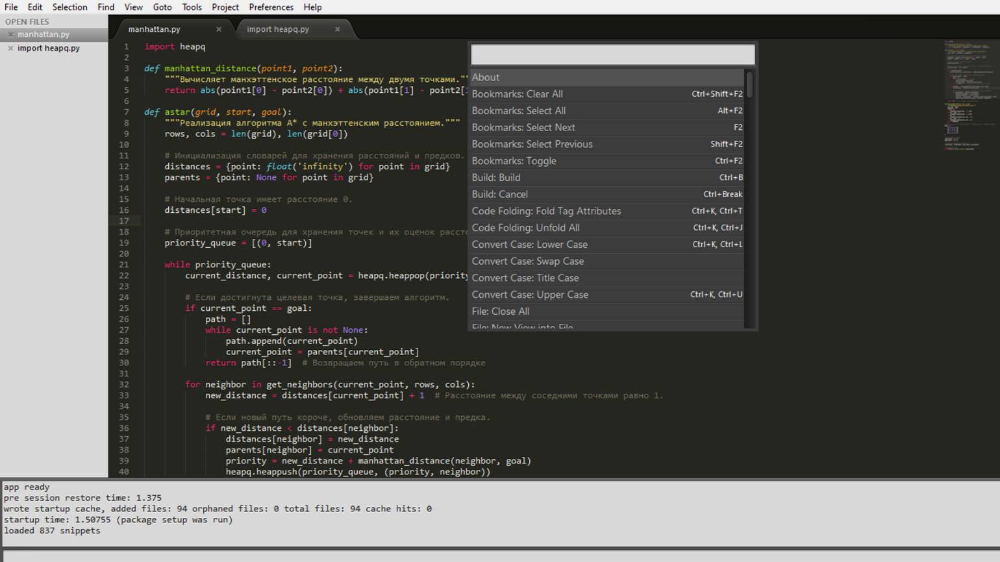Open the Selection menu
This screenshot has width=1000, height=562.
(x=69, y=7)
